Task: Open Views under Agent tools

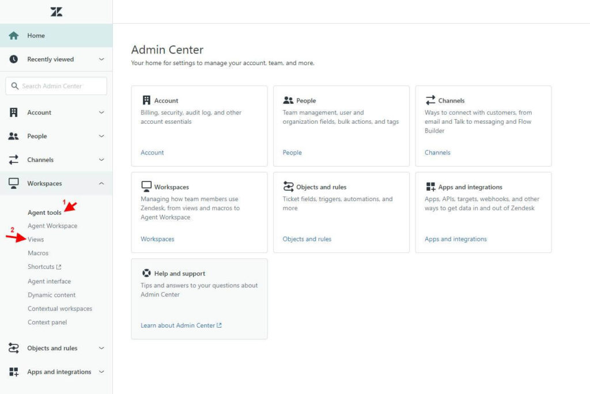Action: [36, 239]
